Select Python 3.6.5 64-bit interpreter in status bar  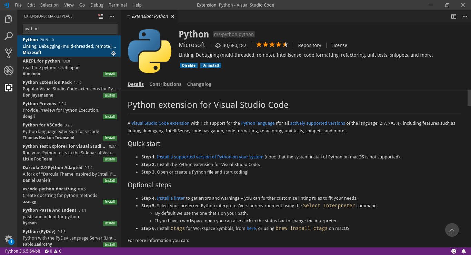(22, 251)
